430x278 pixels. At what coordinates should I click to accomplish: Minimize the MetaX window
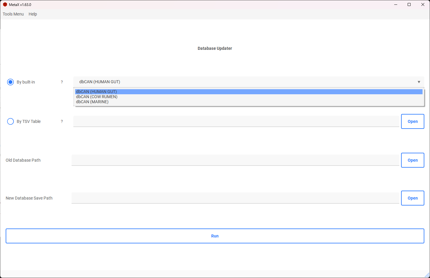(x=396, y=4)
